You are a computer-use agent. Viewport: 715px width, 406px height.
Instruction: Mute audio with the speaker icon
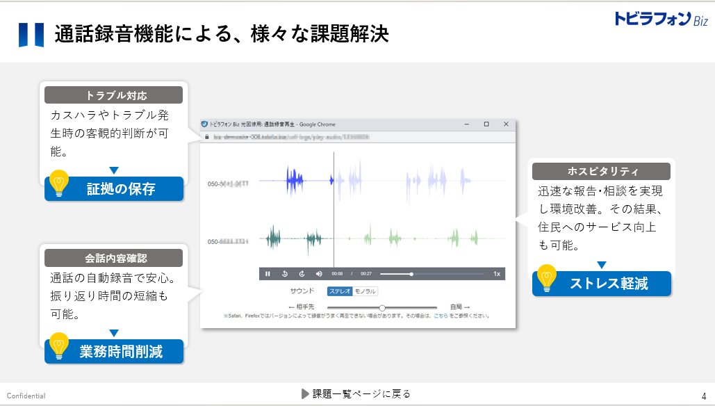click(319, 274)
